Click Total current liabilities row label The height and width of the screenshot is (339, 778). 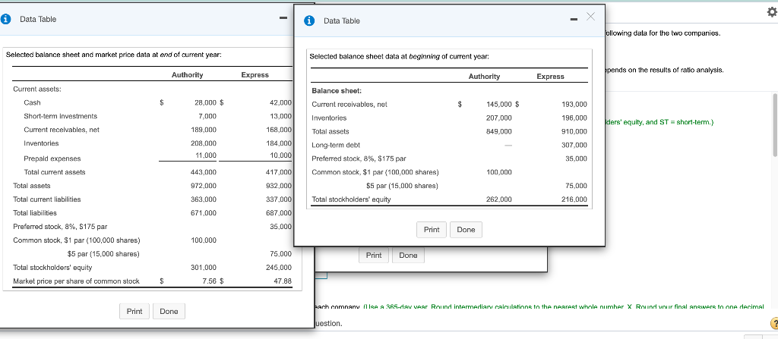[46, 199]
